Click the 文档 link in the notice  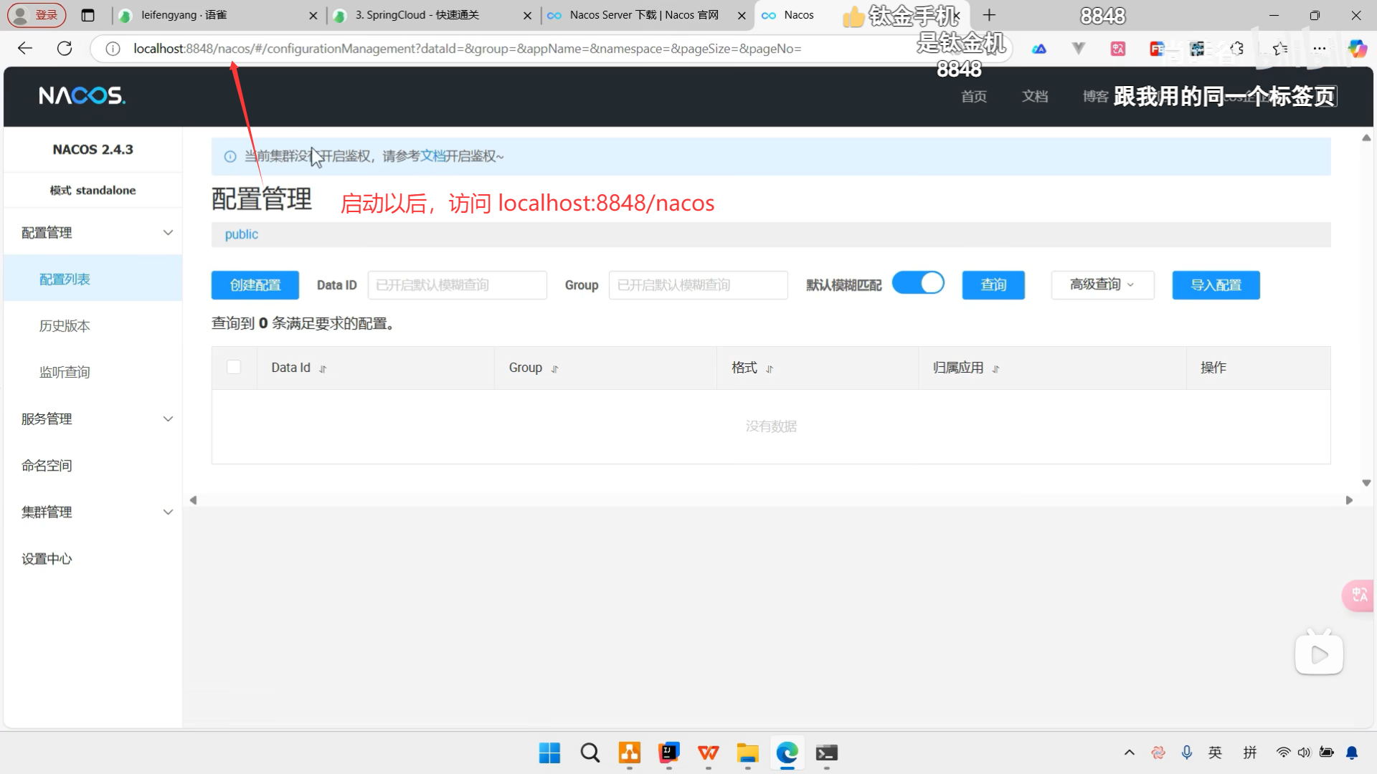[432, 156]
